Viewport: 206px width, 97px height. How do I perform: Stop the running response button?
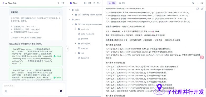pyautogui.click(x=61, y=91)
